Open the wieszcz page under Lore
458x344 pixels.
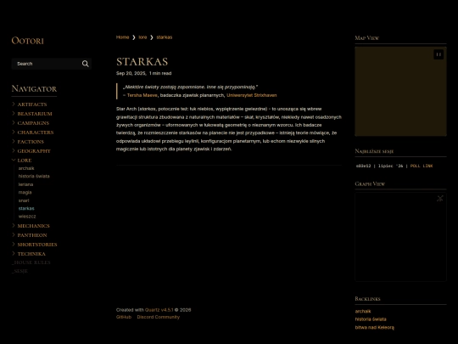[27, 217]
